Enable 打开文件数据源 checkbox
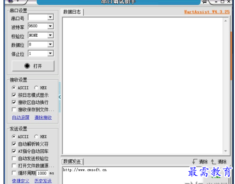Image resolution: width=235 pixels, height=184 pixels. pyautogui.click(x=14, y=166)
